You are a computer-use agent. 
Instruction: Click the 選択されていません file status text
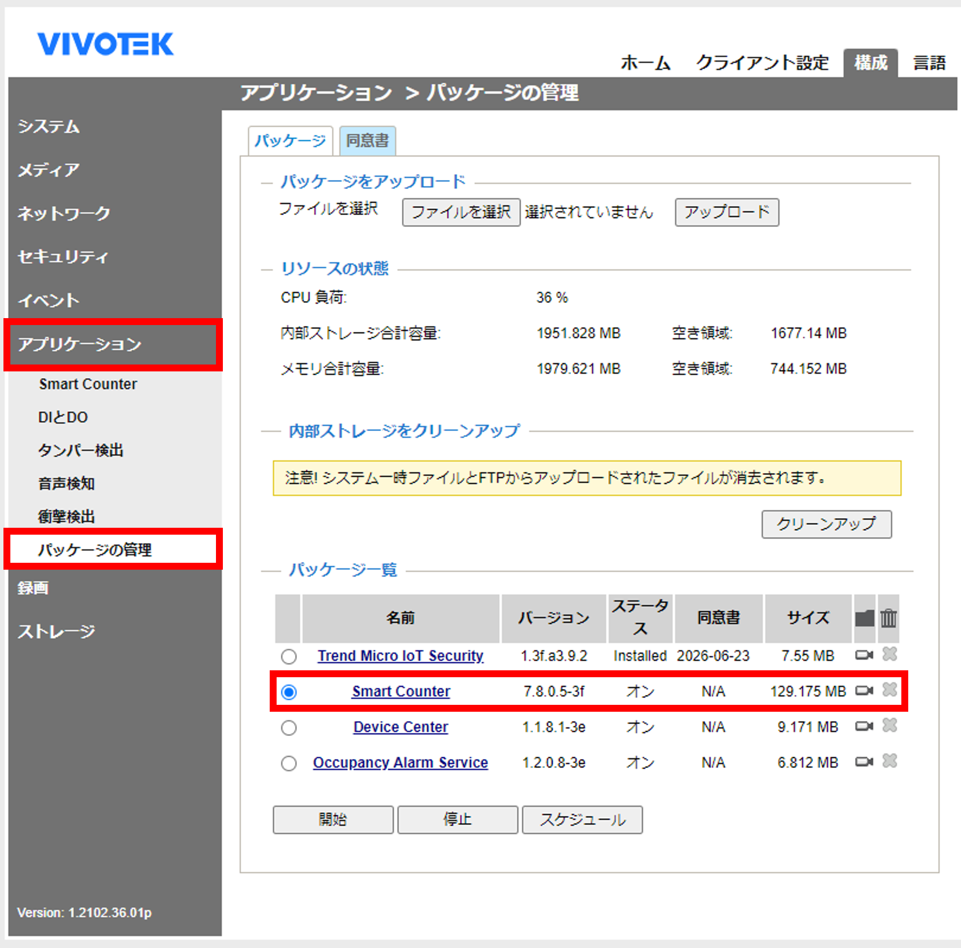coord(589,213)
